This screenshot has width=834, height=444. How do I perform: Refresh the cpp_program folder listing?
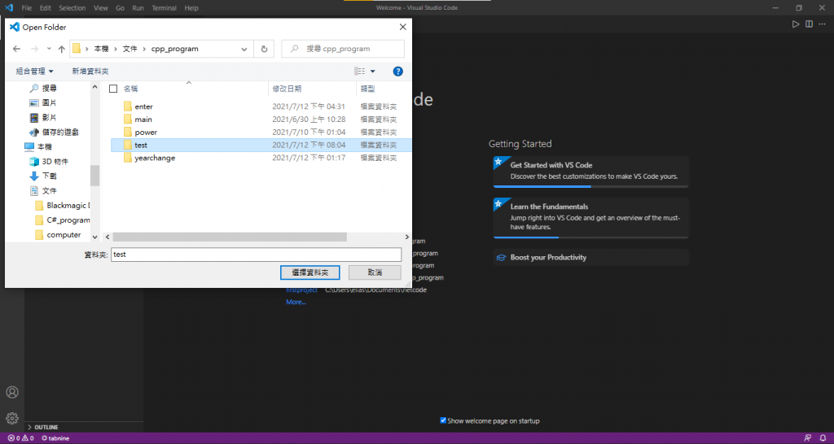[x=265, y=49]
